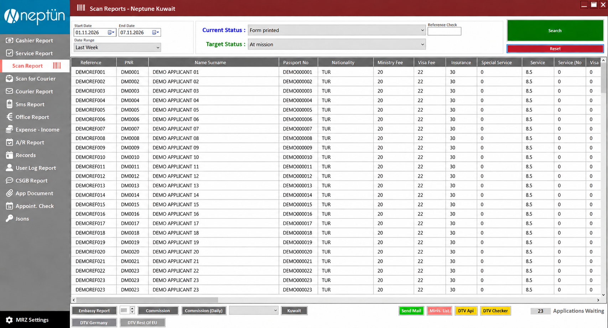Click the DTV Rest Of EU button
This screenshot has height=328, width=608.
click(x=142, y=322)
